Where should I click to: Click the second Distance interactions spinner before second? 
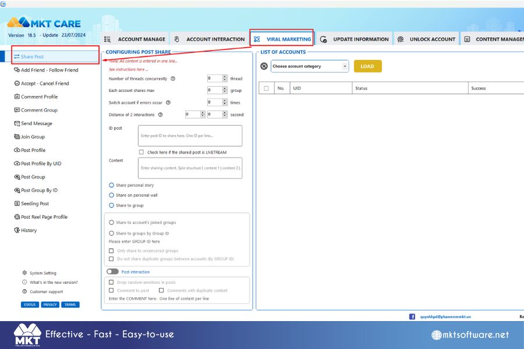[x=225, y=114]
